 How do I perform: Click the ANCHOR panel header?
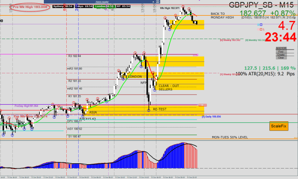(281, 48)
